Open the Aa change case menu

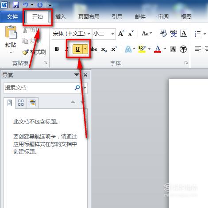pos(146,34)
